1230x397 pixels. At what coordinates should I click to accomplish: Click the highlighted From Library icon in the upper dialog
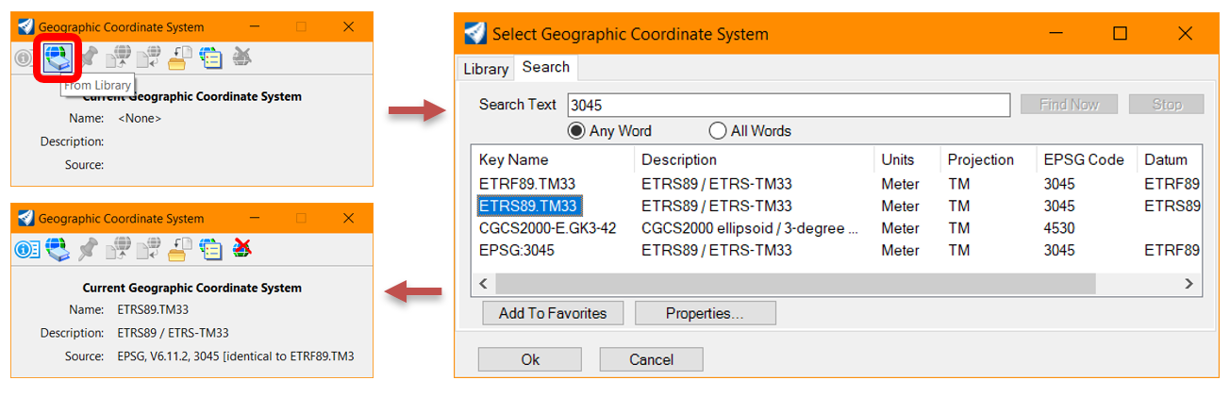(58, 58)
